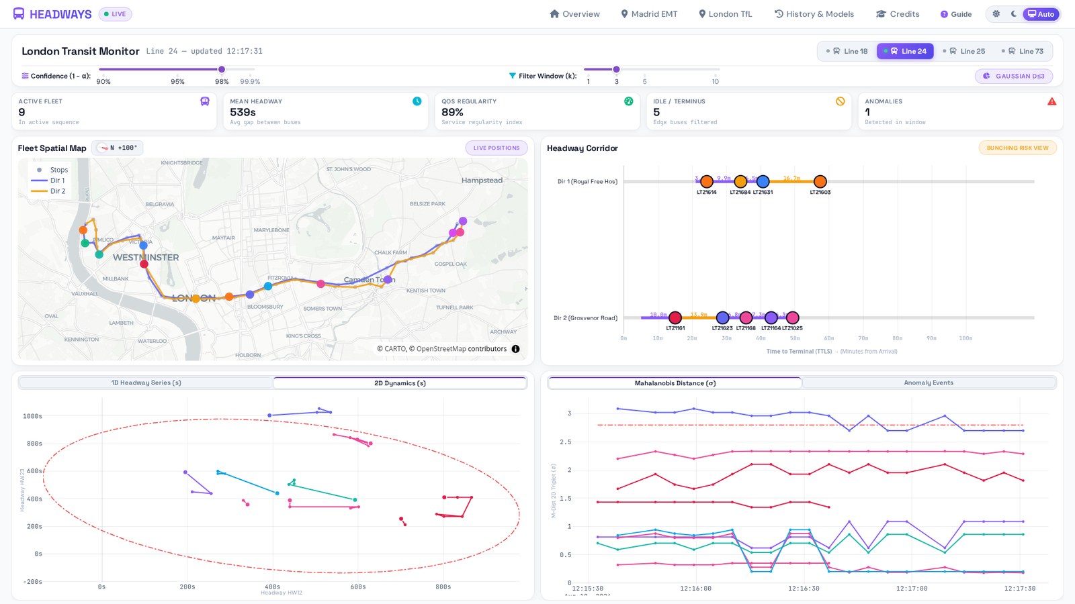Viewport: 1075px width, 604px height.
Task: Click pink bus marker east of Fitzrovia
Action: [x=321, y=284]
